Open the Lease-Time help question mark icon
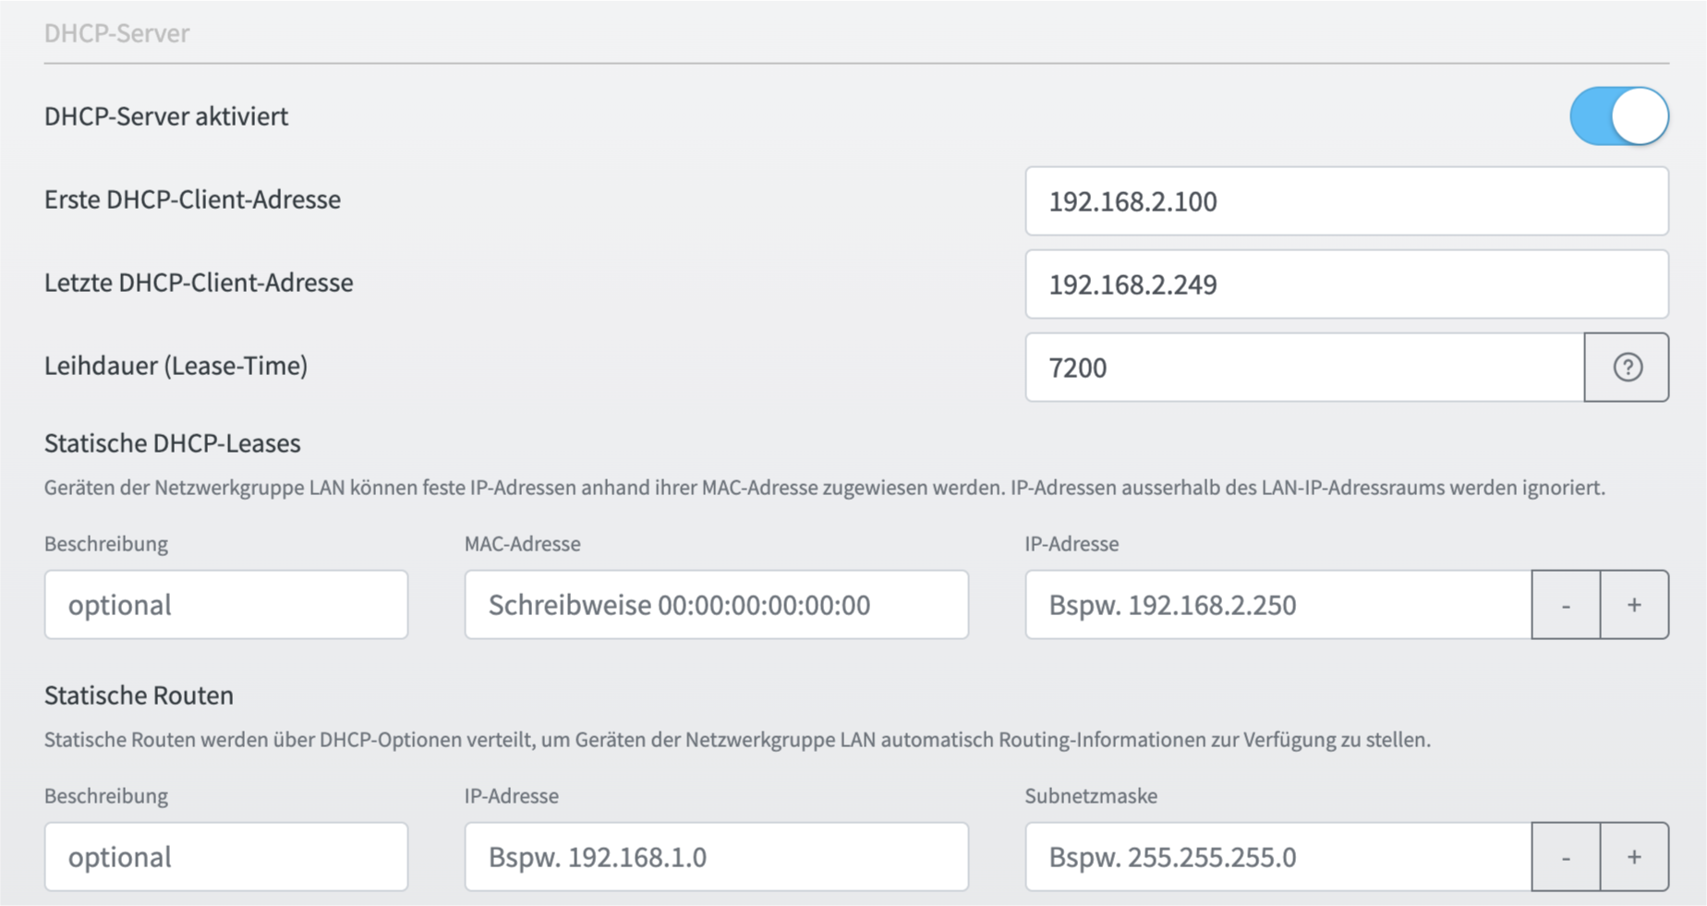Image resolution: width=1707 pixels, height=906 pixels. pyautogui.click(x=1627, y=368)
